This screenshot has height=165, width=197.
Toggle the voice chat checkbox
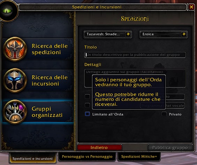point(87,105)
